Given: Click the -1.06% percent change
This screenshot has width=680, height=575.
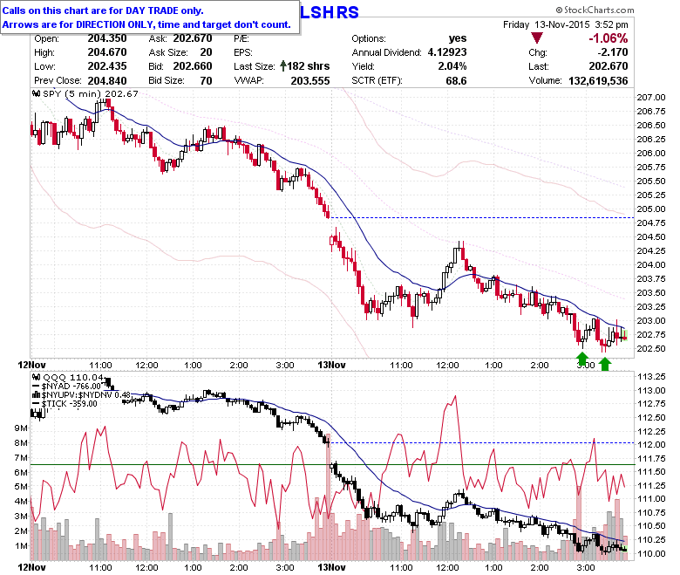Looking at the screenshot, I should pos(608,38).
